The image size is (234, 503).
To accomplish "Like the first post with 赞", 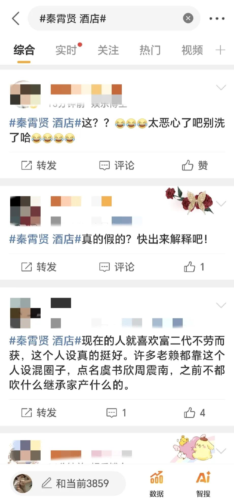I will 195,165.
